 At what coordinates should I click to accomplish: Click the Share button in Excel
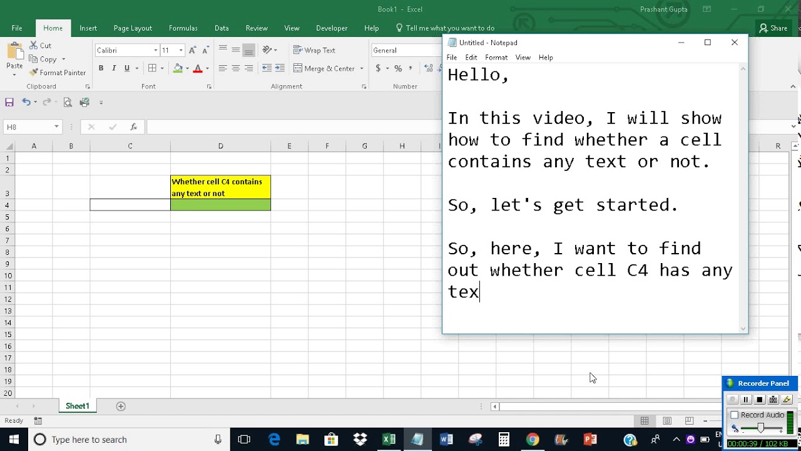coord(773,28)
